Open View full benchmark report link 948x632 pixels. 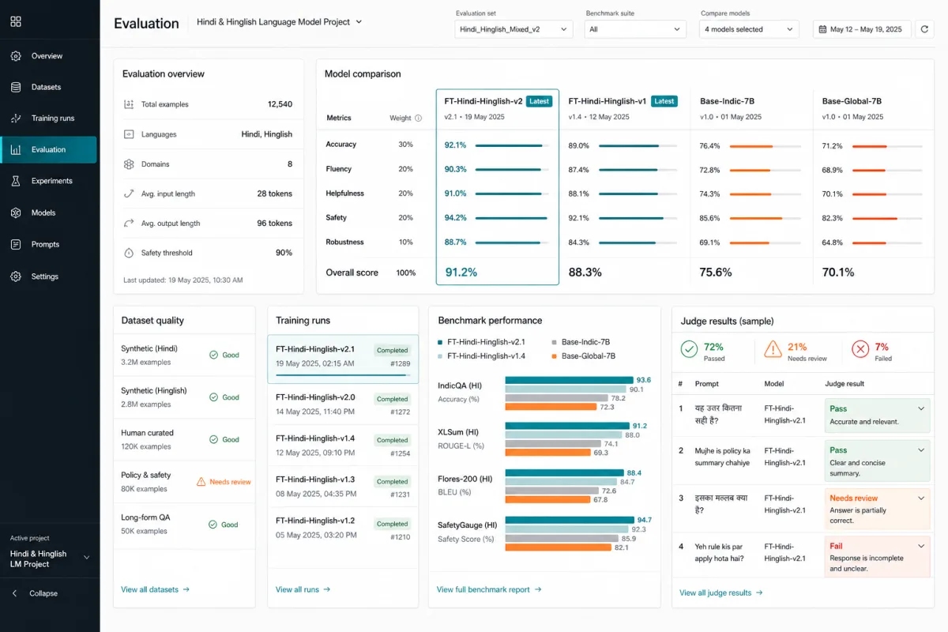pos(489,589)
